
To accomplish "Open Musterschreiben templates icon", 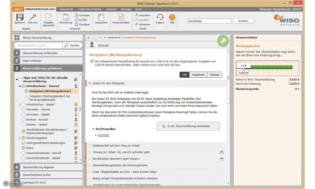I will pos(121,17).
